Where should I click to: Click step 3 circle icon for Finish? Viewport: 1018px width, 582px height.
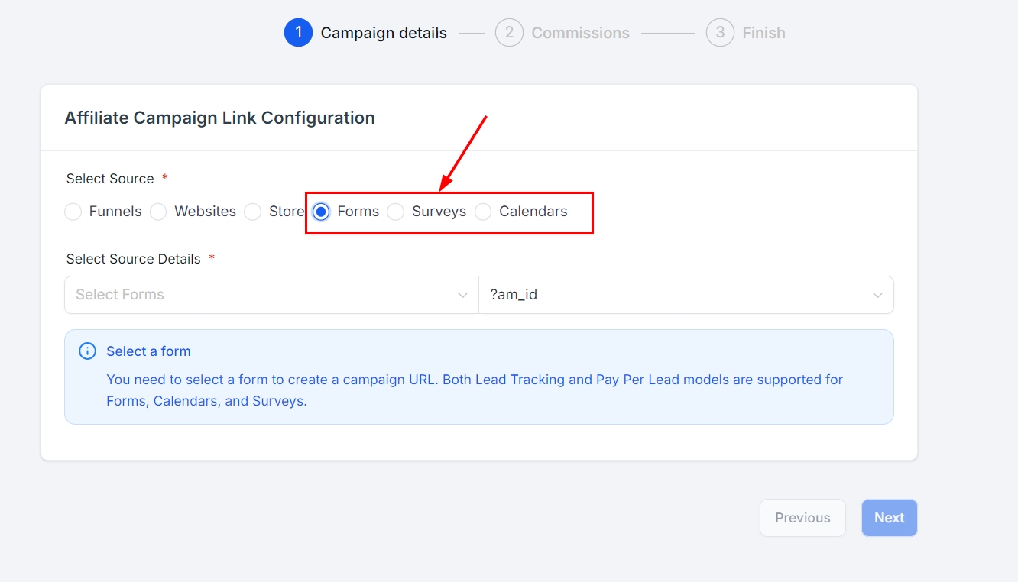pyautogui.click(x=720, y=33)
